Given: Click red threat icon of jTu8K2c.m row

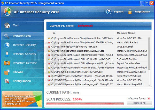Looking at the screenshot, I should pos(49,47).
